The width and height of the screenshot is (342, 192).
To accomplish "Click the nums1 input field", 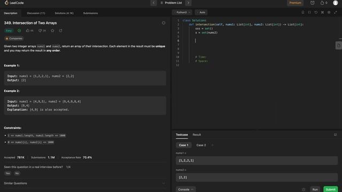I will [256, 161].
